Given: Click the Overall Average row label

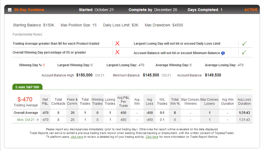Looking at the screenshot, I should pyautogui.click(x=26, y=113).
